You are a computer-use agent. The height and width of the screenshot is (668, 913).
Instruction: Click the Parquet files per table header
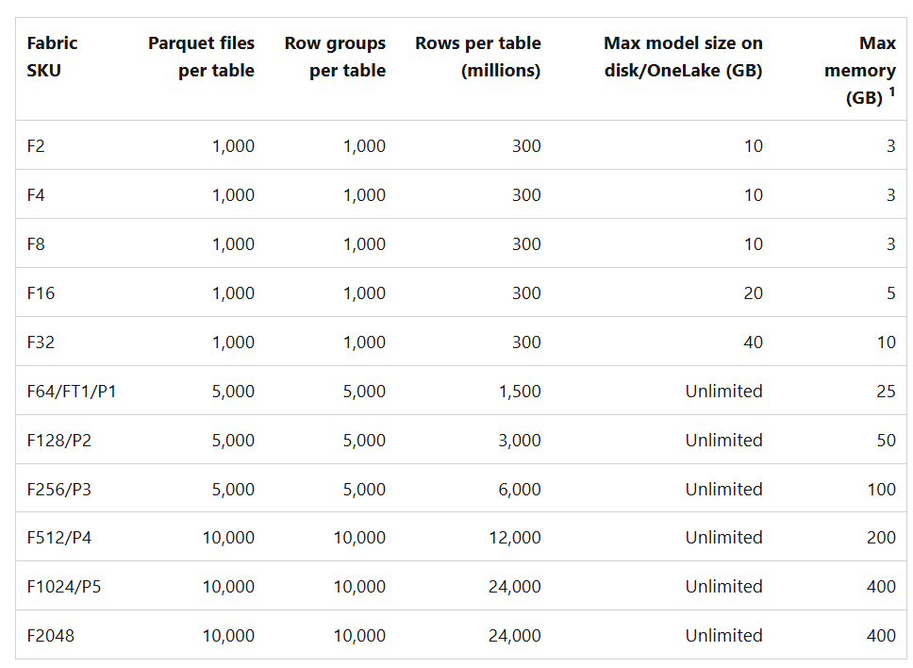201,57
